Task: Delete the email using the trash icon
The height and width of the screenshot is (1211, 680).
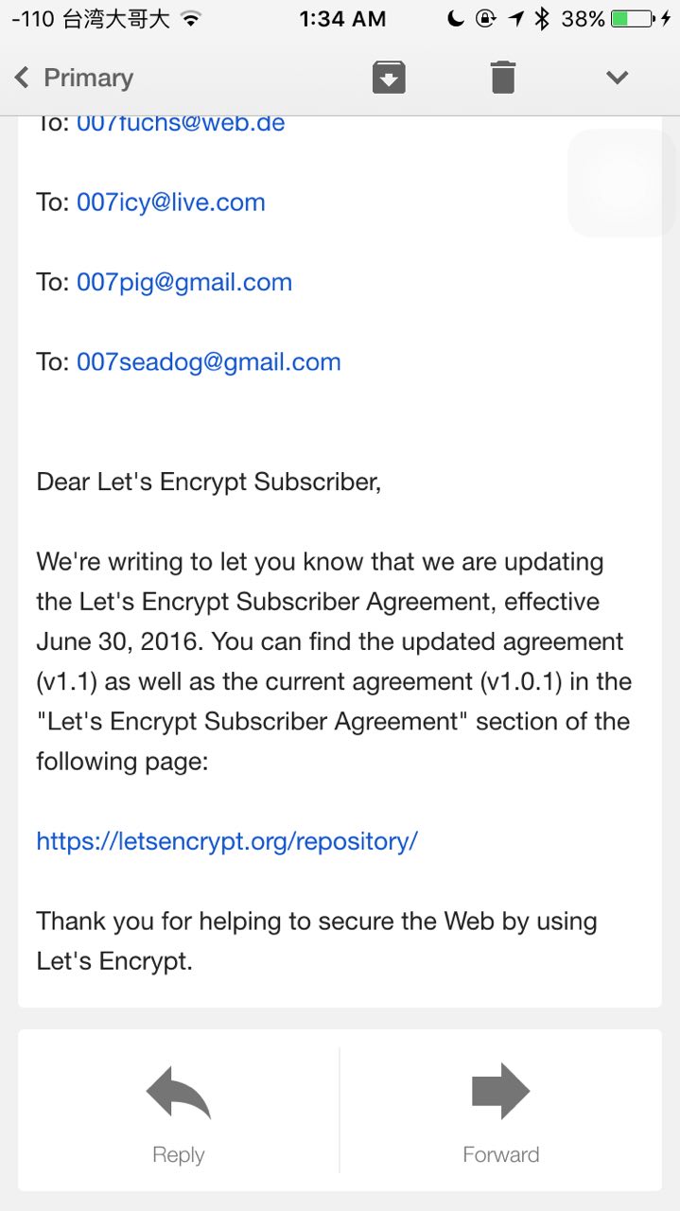Action: coord(503,78)
